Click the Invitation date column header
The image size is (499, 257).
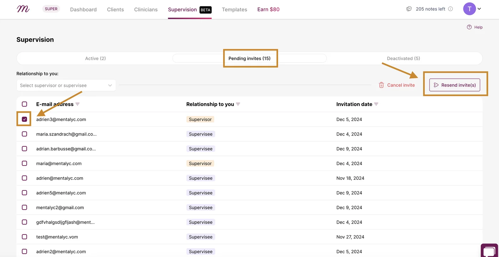click(354, 104)
